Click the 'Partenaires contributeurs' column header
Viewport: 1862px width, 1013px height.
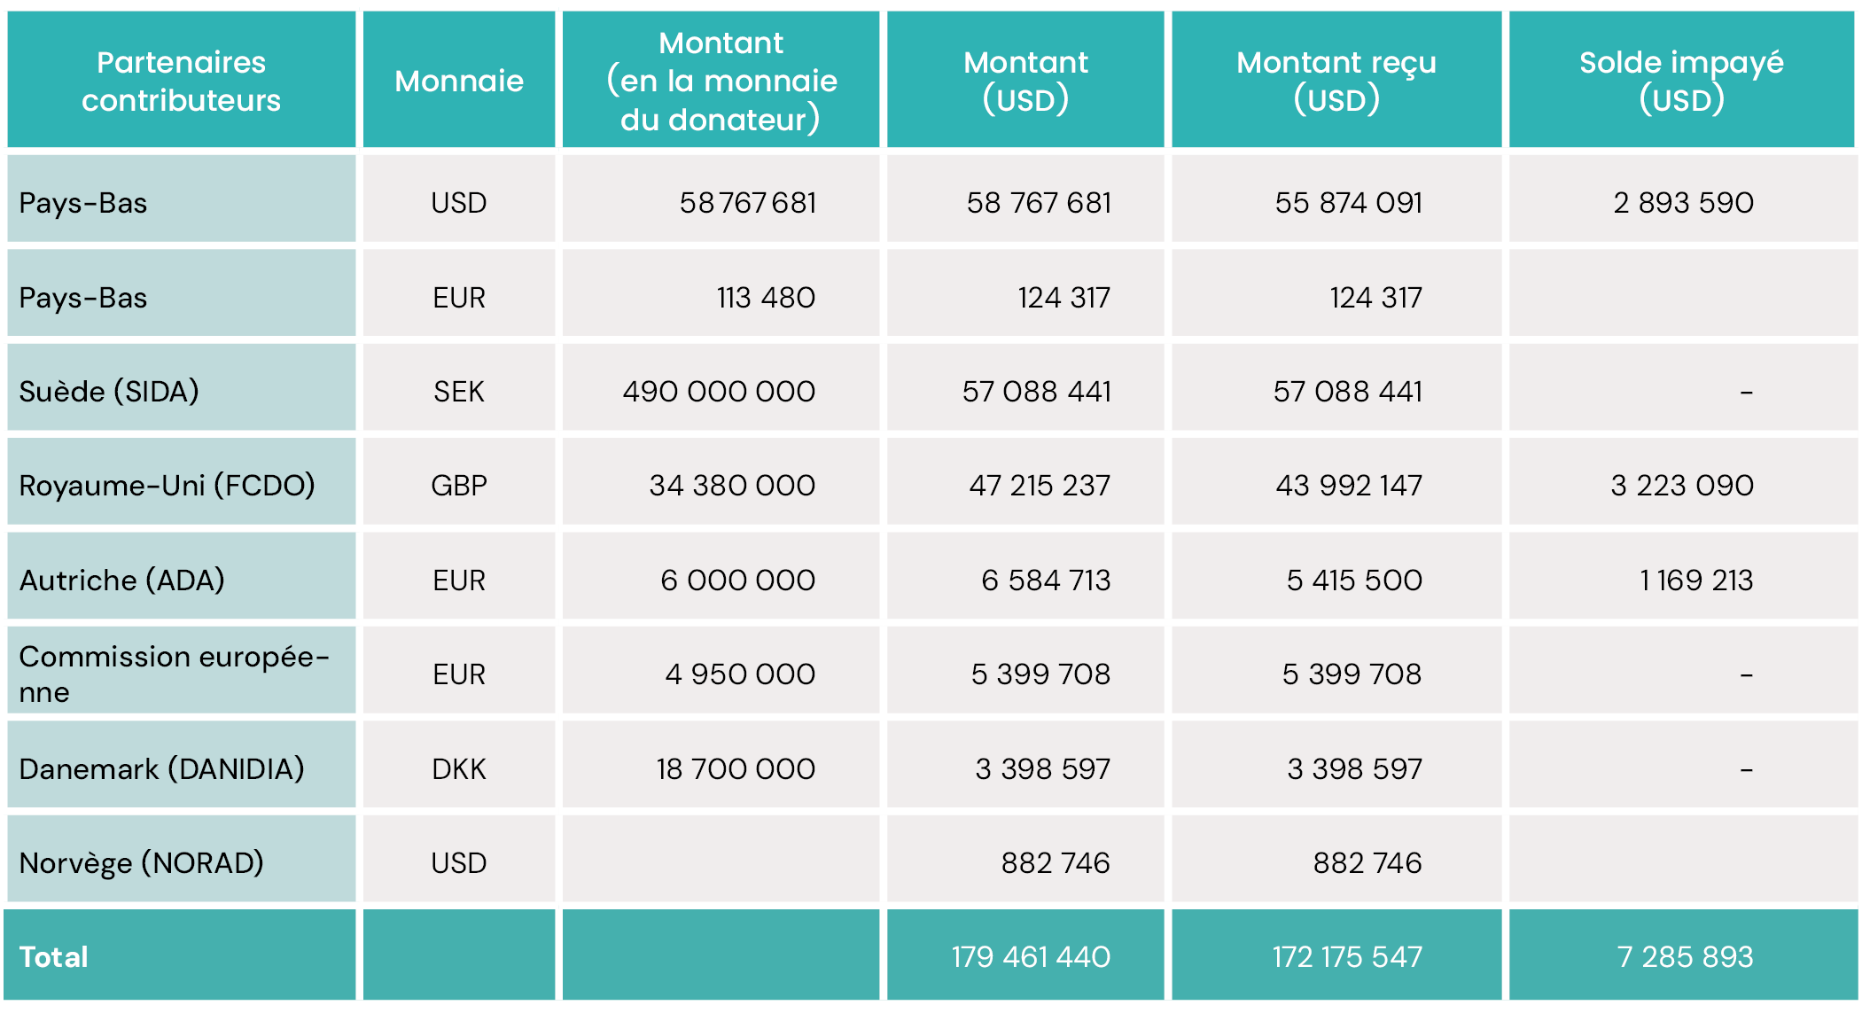pos(181,81)
